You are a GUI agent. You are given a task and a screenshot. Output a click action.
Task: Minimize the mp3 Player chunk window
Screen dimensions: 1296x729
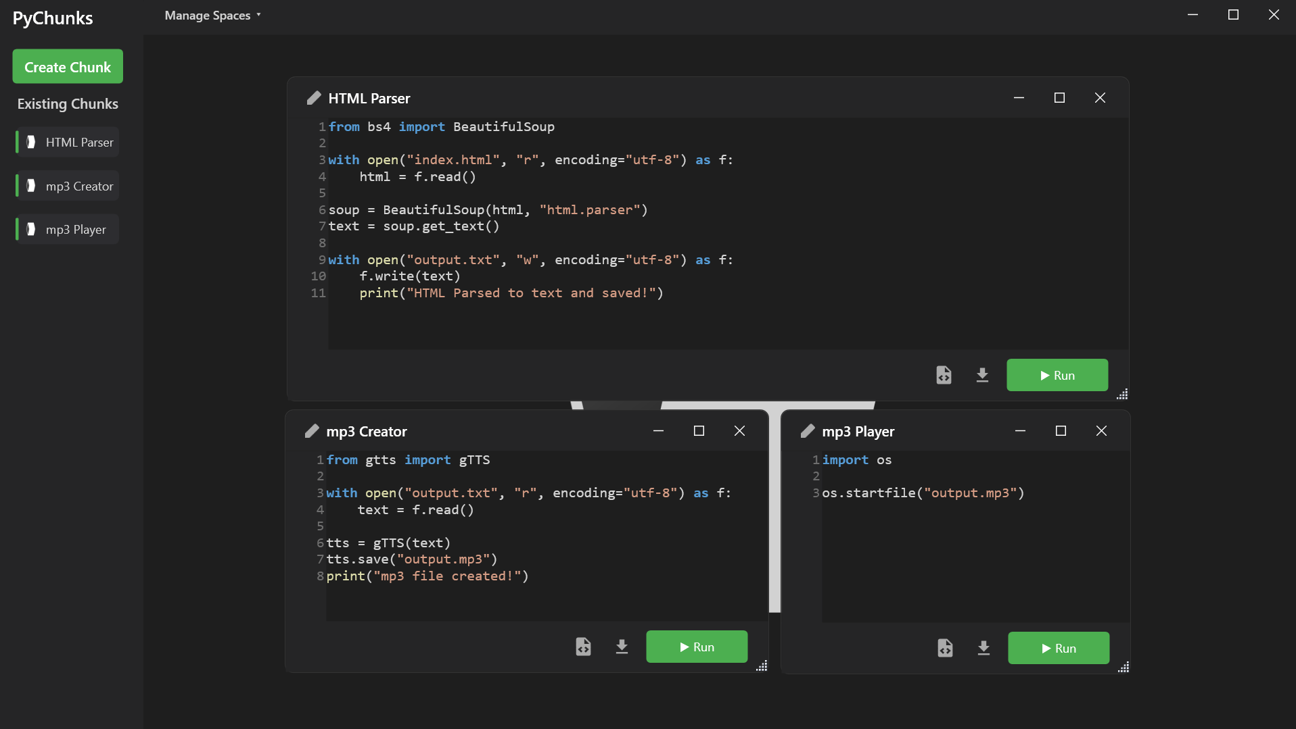tap(1020, 431)
